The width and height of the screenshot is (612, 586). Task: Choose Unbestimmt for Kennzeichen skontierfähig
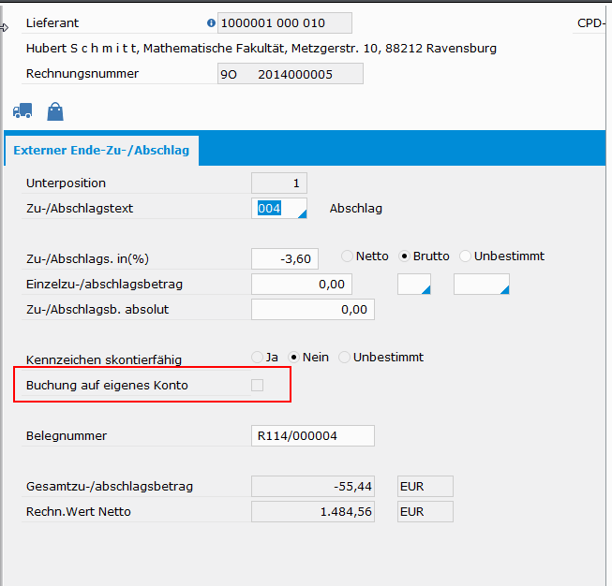coord(344,358)
